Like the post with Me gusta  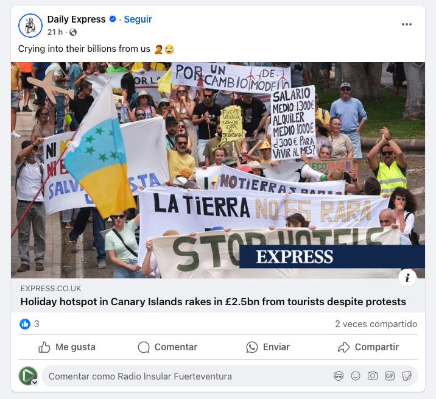tap(67, 347)
